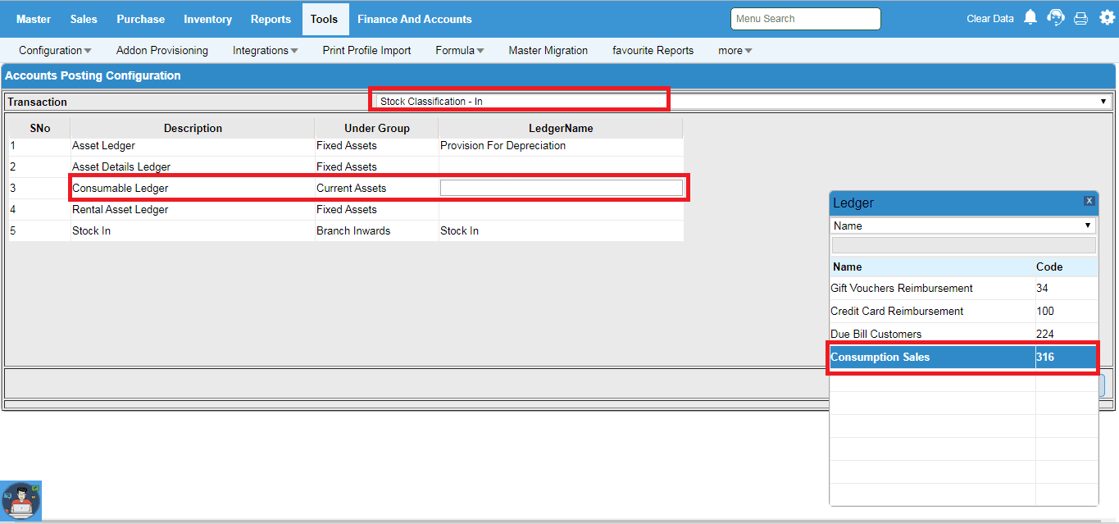Open favourite Reports
Viewport: 1119px width, 524px height.
click(653, 51)
